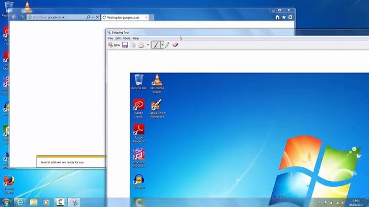The width and height of the screenshot is (369, 207).
Task: Focus the google.co.uk address bar
Action: (x=57, y=17)
